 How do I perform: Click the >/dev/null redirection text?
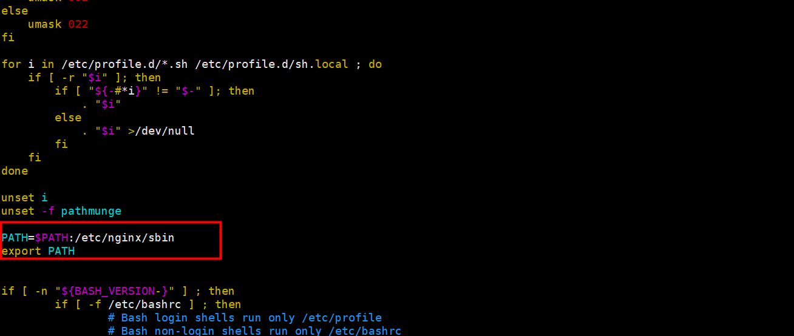coord(161,131)
